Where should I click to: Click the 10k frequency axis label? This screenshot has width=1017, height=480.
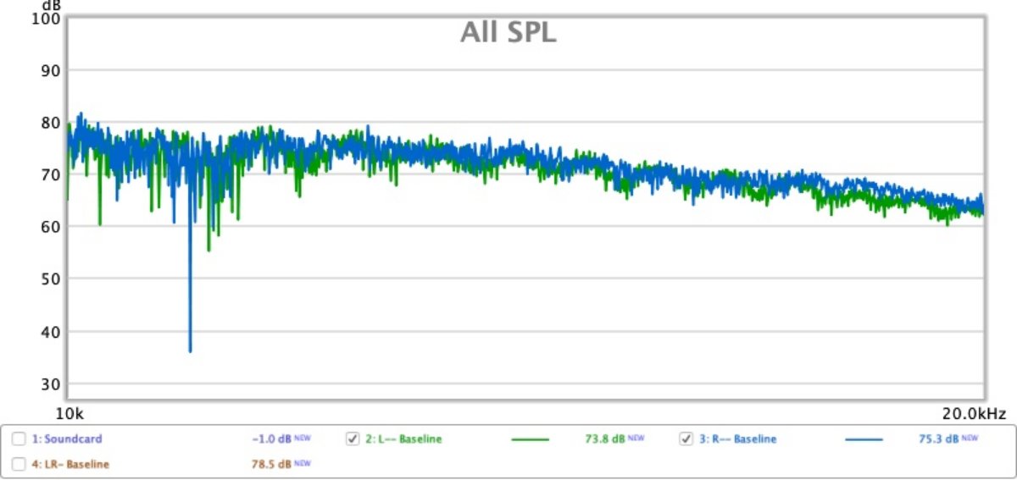[x=69, y=414]
